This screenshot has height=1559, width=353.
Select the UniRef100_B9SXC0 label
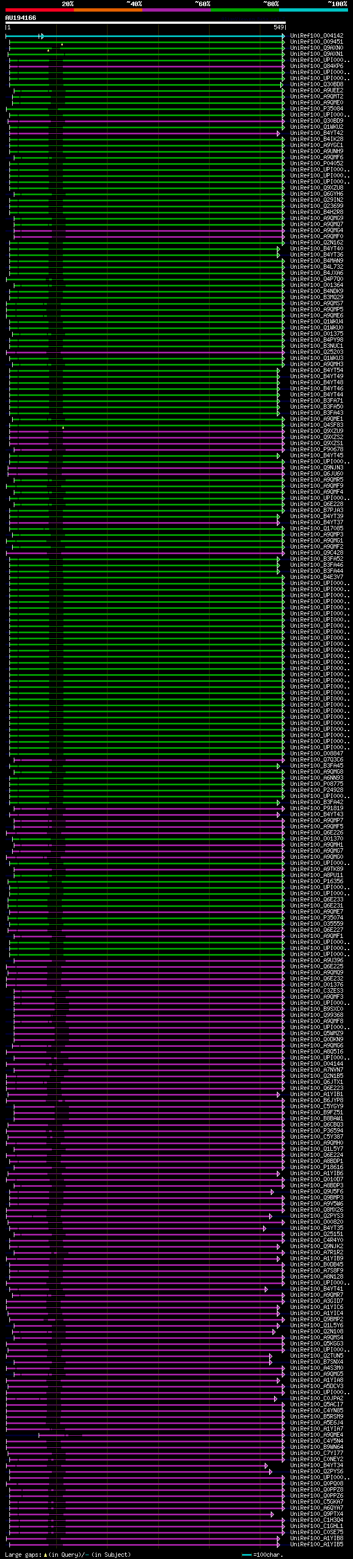[x=317, y=1009]
